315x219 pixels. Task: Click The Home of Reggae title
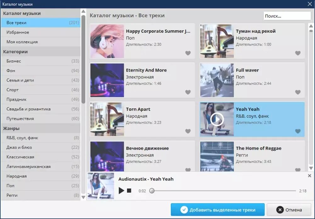click(x=259, y=148)
